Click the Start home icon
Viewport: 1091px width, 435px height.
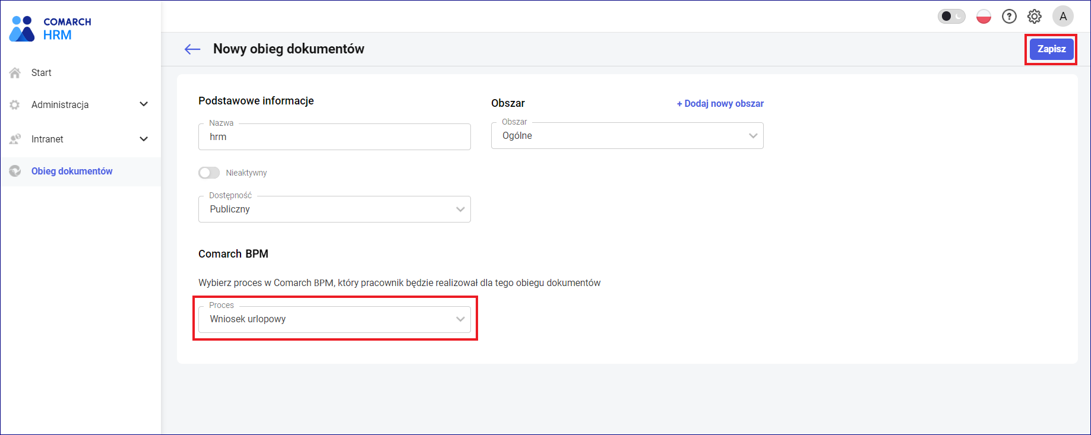pyautogui.click(x=15, y=73)
